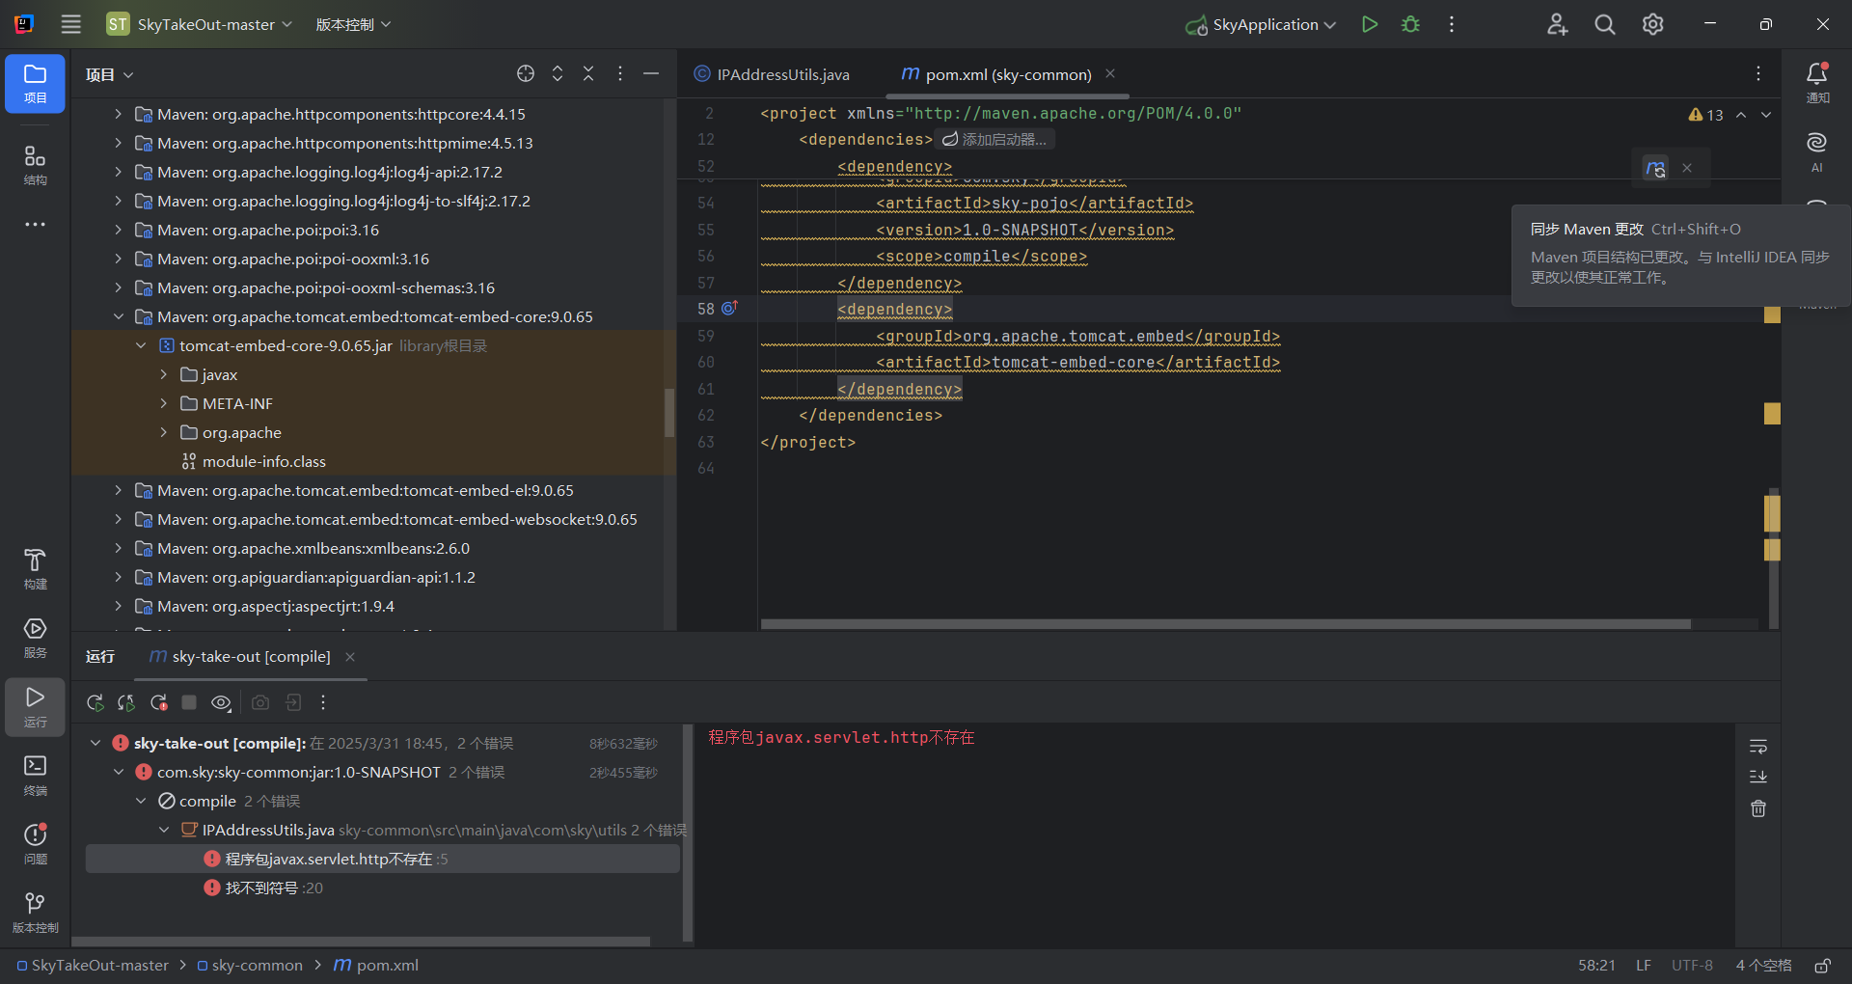
Task: Open the Terminal tool window
Action: click(x=35, y=775)
